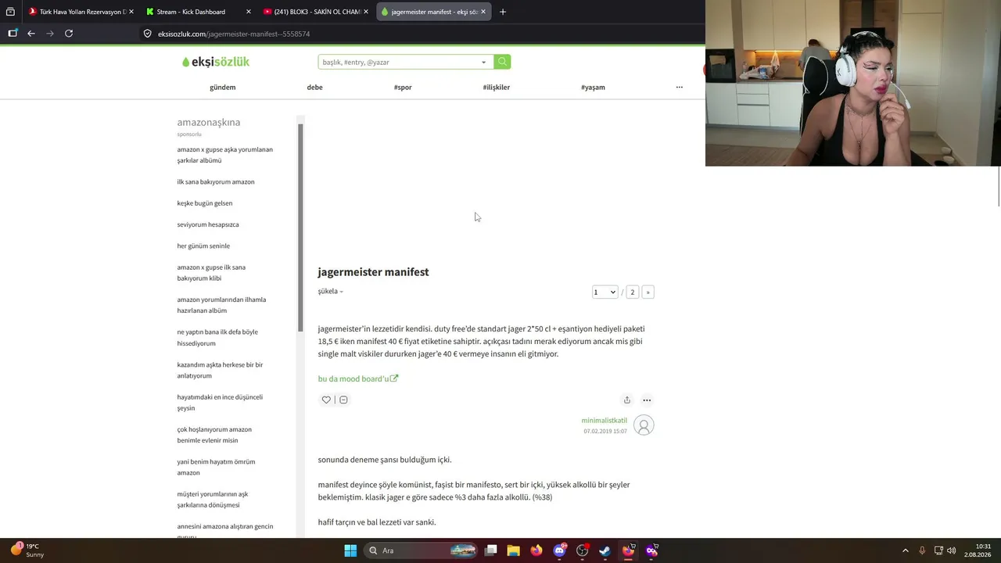The width and height of the screenshot is (1001, 563).
Task: Open 'seviyorum hesapsızca' topic
Action: tap(208, 224)
